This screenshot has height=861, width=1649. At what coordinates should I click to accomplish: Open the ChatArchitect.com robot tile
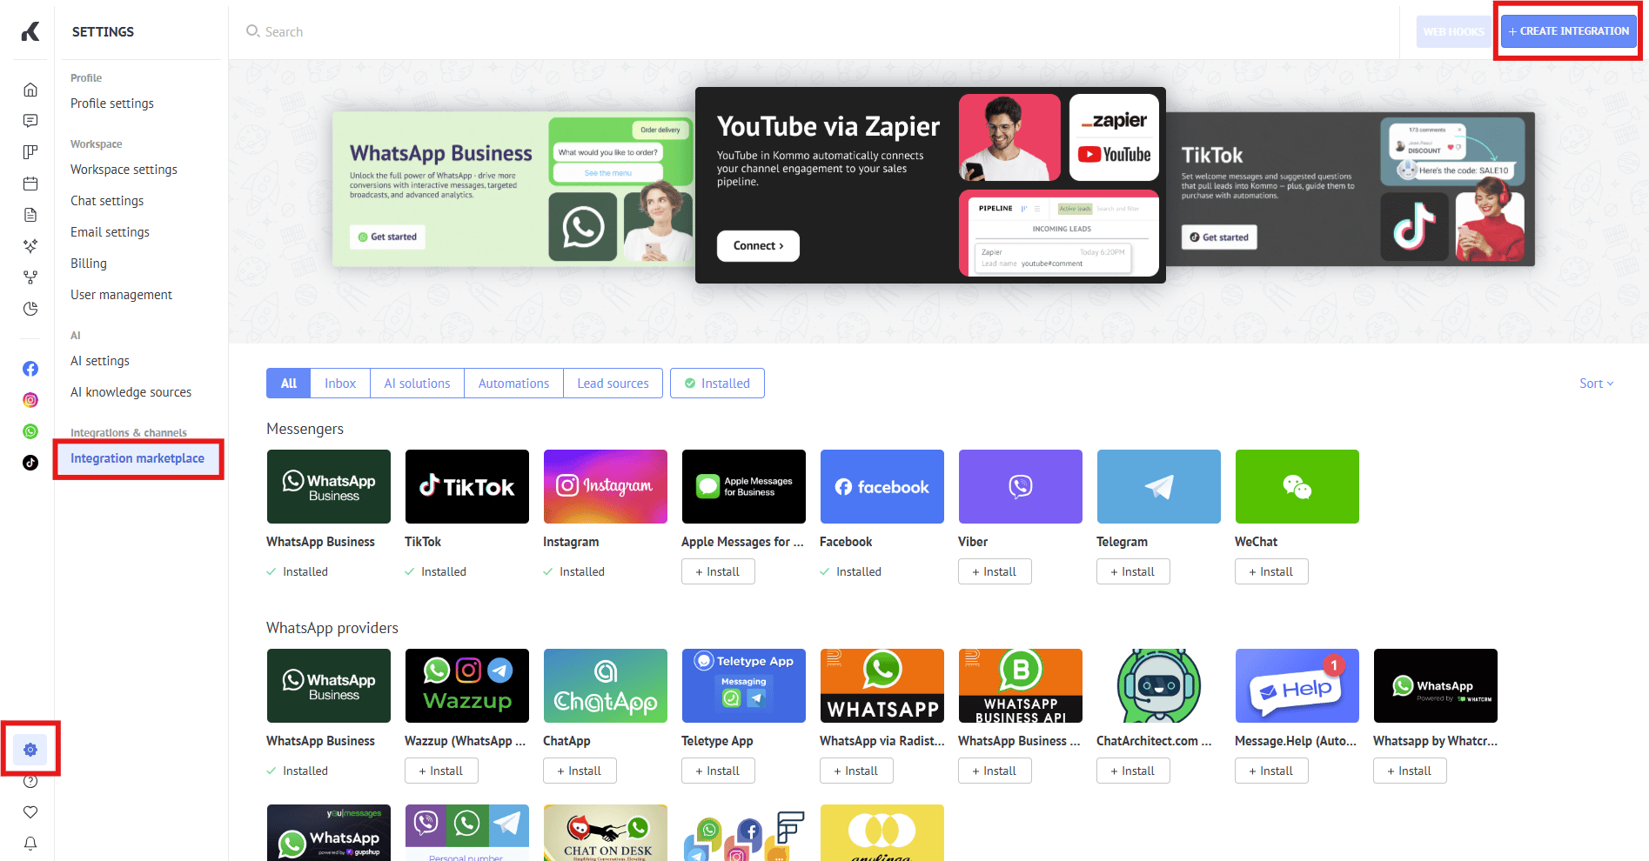tap(1158, 685)
